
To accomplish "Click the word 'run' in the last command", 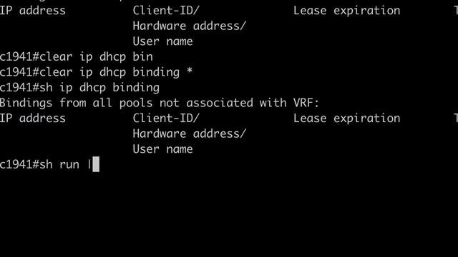I will 69,165.
